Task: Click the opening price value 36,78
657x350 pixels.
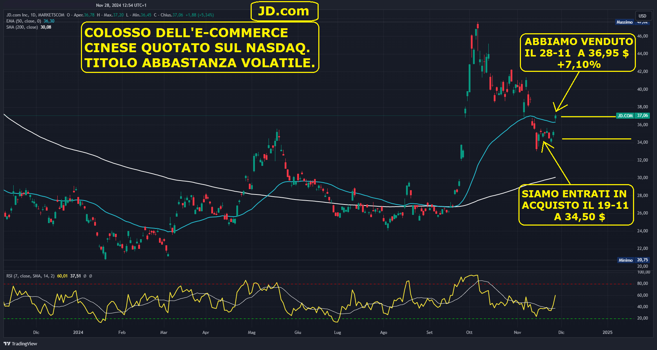Action: pyautogui.click(x=89, y=15)
